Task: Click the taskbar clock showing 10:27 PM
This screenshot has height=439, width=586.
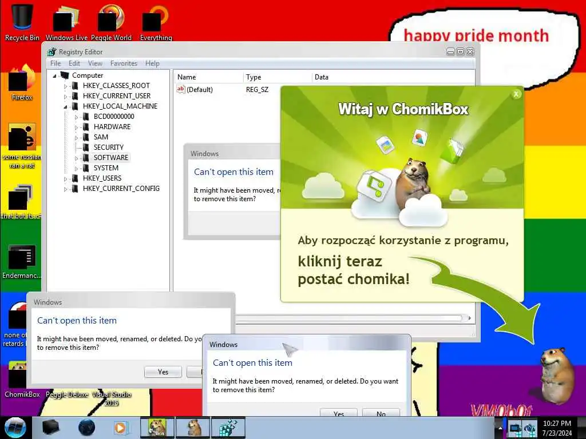Action: point(557,428)
